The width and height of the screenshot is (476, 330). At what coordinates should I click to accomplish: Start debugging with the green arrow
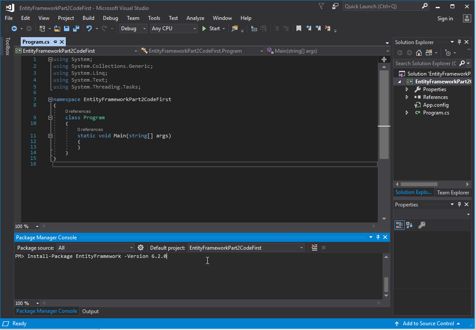click(x=204, y=28)
